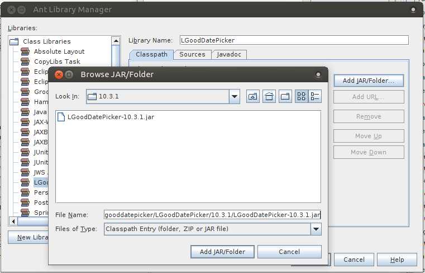The image size is (425, 273).
Task: Cancel the Browse JAR/Folder dialog
Action: tap(289, 252)
